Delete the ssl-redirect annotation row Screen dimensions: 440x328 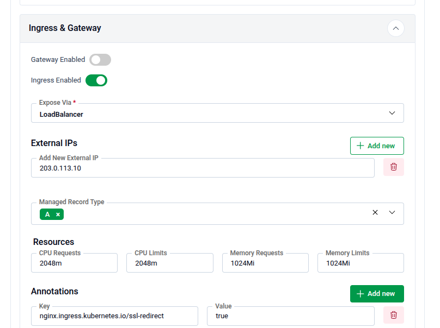point(393,315)
